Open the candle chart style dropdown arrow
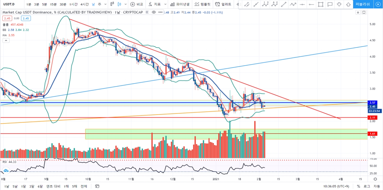Image resolution: width=383 pixels, height=190 pixels. pyautogui.click(x=126, y=4)
